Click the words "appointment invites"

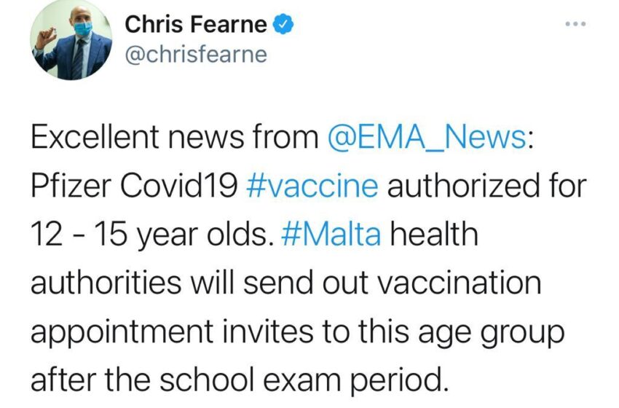pyautogui.click(x=172, y=332)
